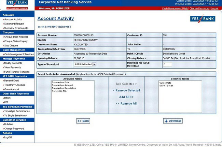Image resolution: width=222 pixels, height=147 pixels.
Task: Click << Remove All link
Action: pyautogui.click(x=126, y=104)
